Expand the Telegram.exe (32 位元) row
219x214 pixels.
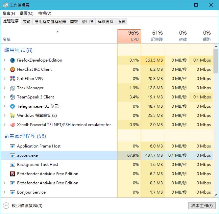pos(5,106)
